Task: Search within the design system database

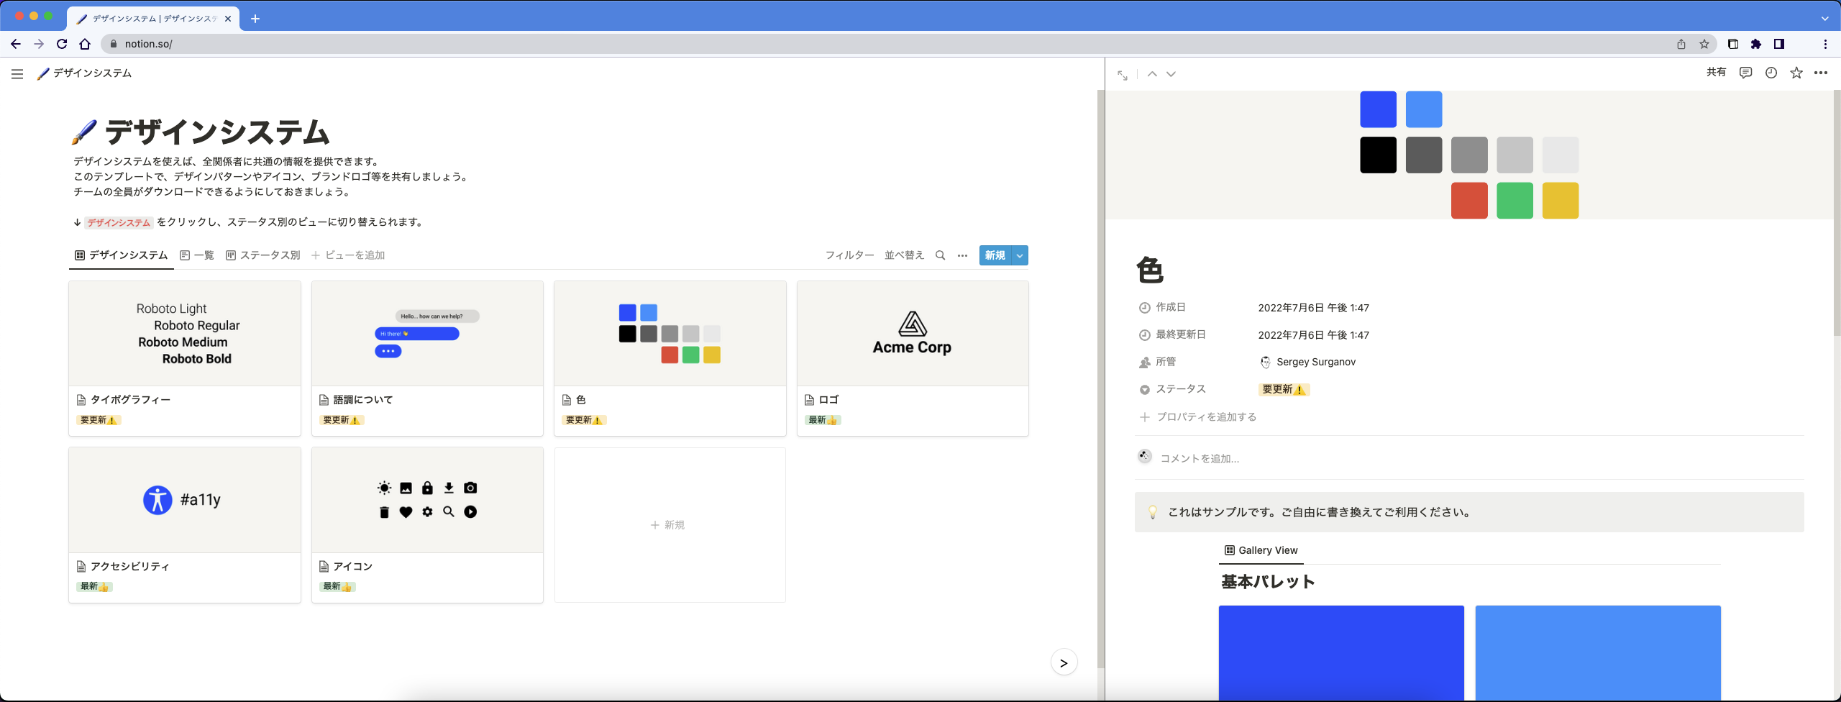Action: [940, 255]
